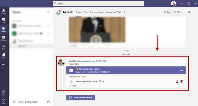
Task: Open Help in the sidebar
Action: (x=4, y=101)
